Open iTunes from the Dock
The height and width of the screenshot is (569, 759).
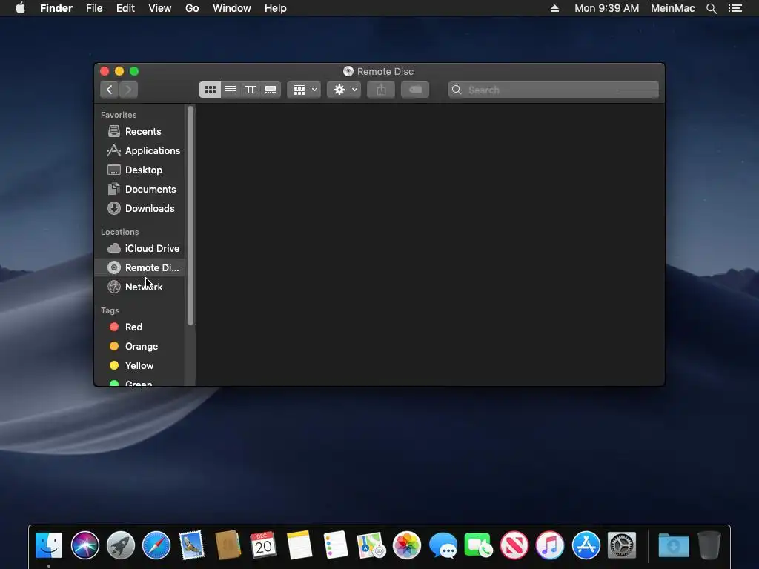click(550, 545)
